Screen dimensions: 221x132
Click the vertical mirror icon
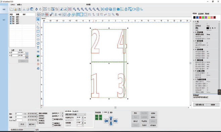60,14
